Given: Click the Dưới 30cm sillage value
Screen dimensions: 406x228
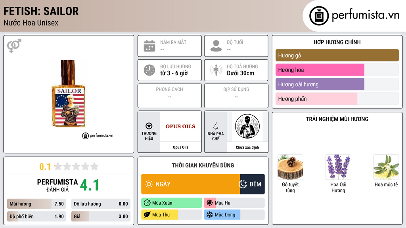Looking at the screenshot, I should (x=241, y=73).
